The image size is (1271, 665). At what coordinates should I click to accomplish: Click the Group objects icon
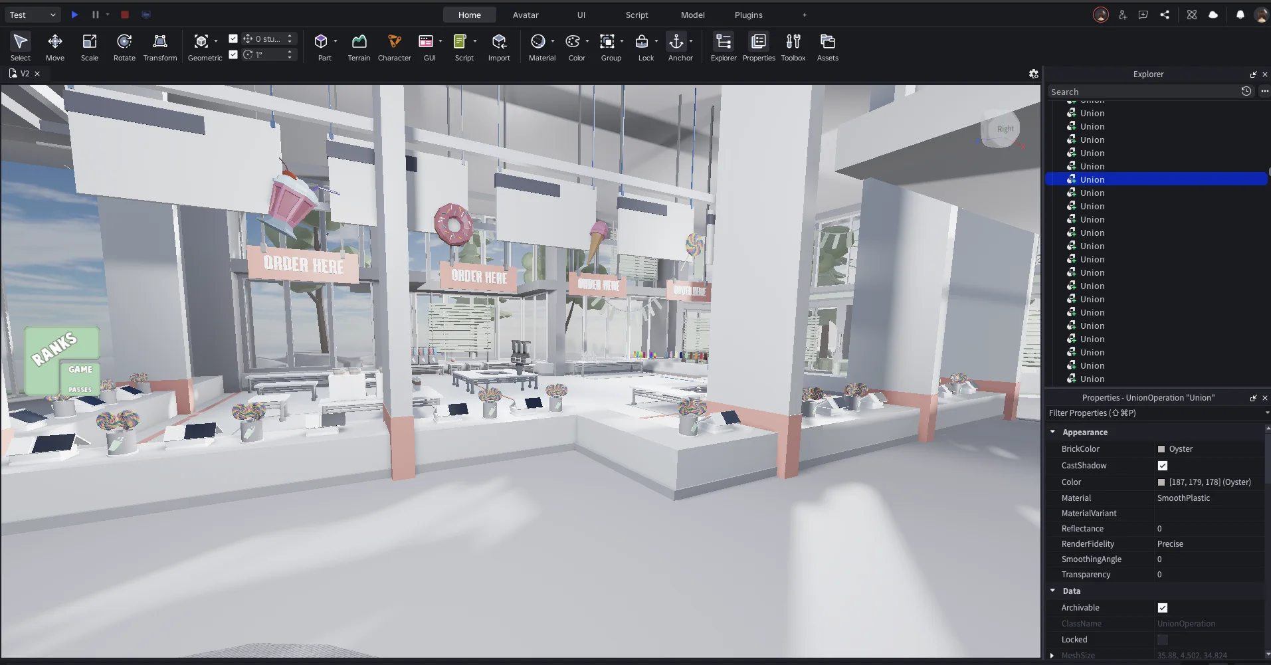coord(607,42)
